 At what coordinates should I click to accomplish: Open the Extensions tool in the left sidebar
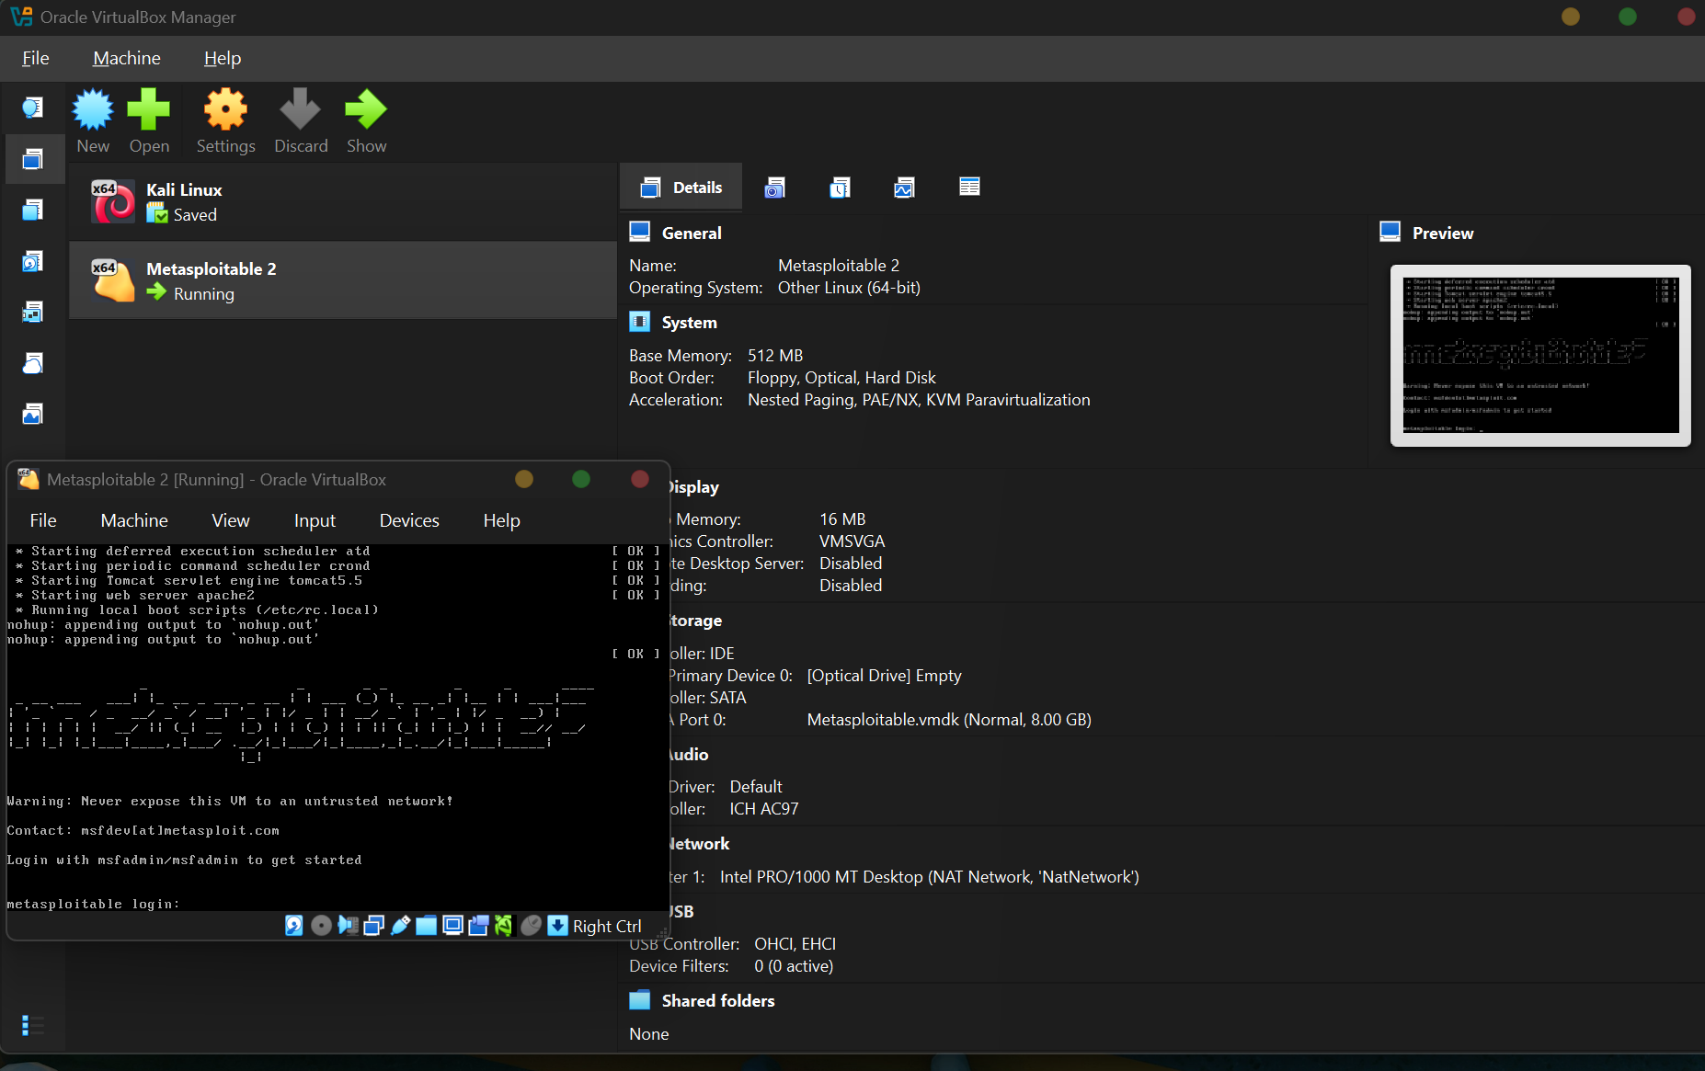[32, 211]
